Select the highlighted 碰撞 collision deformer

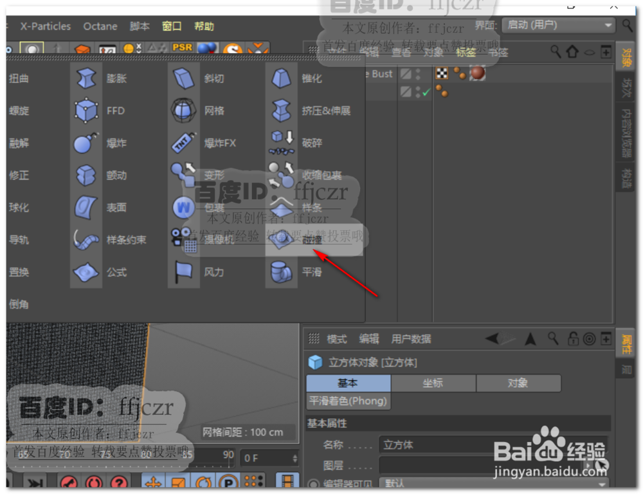(314, 240)
